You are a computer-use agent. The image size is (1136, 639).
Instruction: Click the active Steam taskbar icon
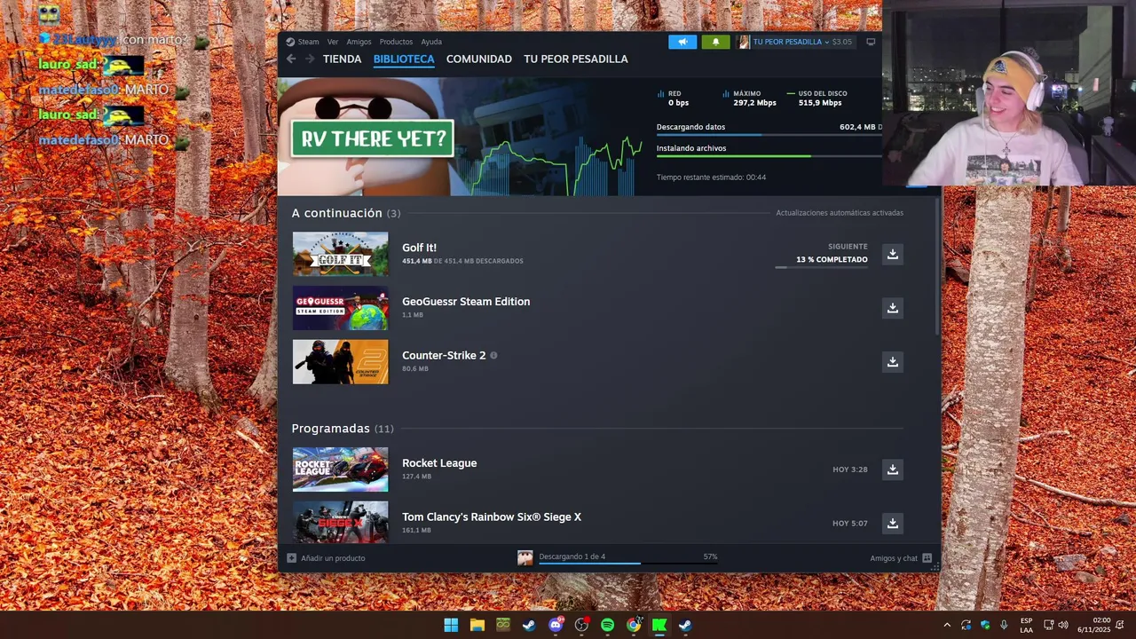click(685, 625)
